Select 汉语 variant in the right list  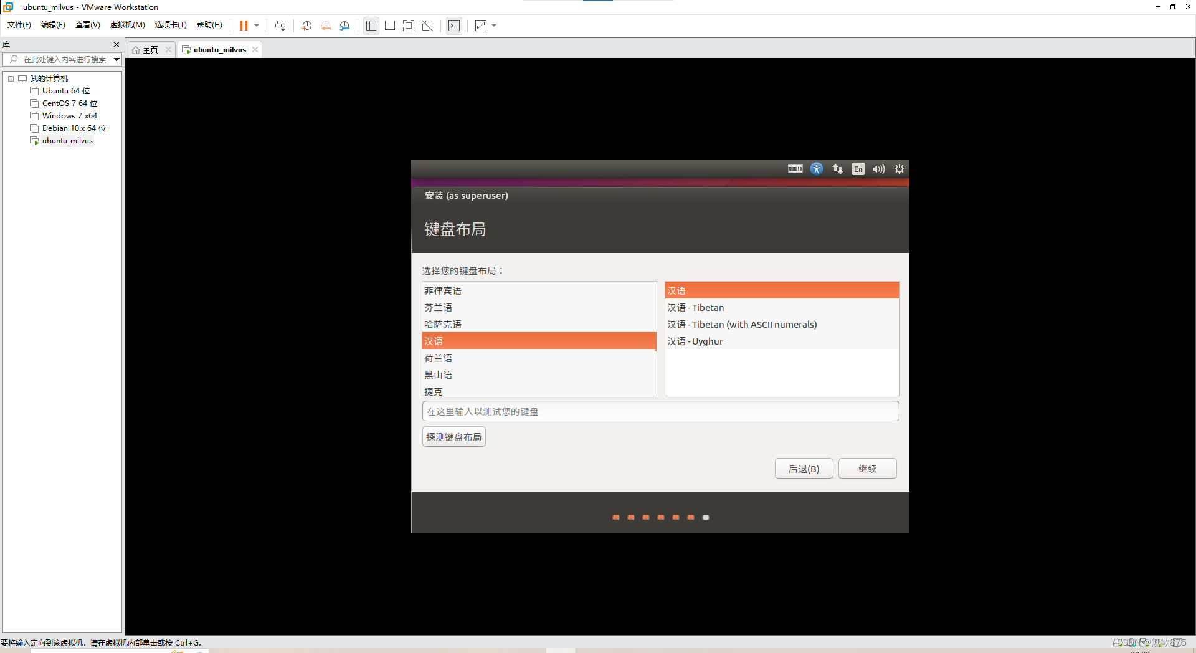(782, 290)
